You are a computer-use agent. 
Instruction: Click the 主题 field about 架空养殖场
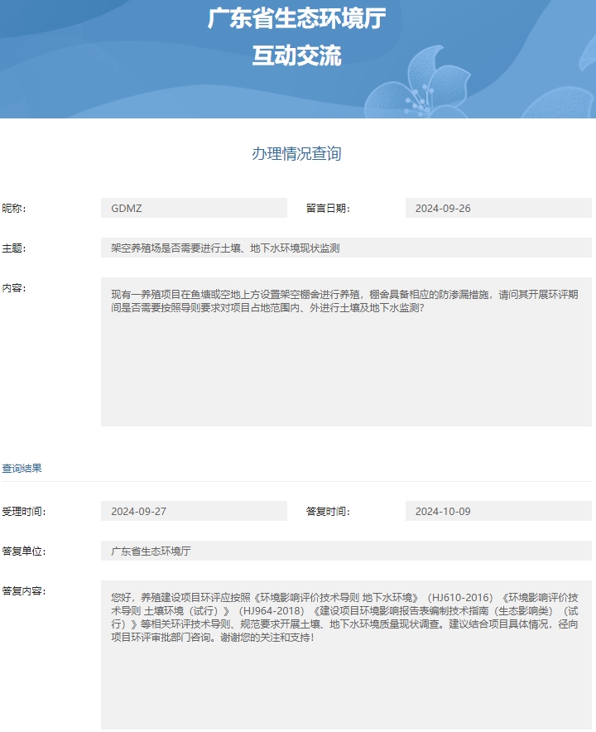coord(346,248)
